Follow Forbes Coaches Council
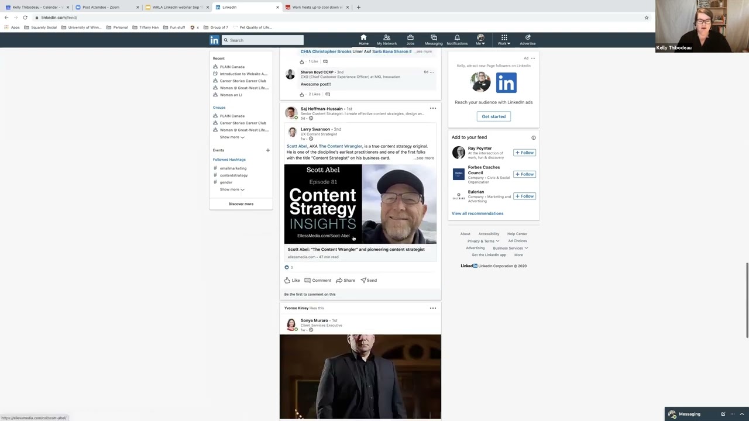The image size is (749, 421). 524,174
